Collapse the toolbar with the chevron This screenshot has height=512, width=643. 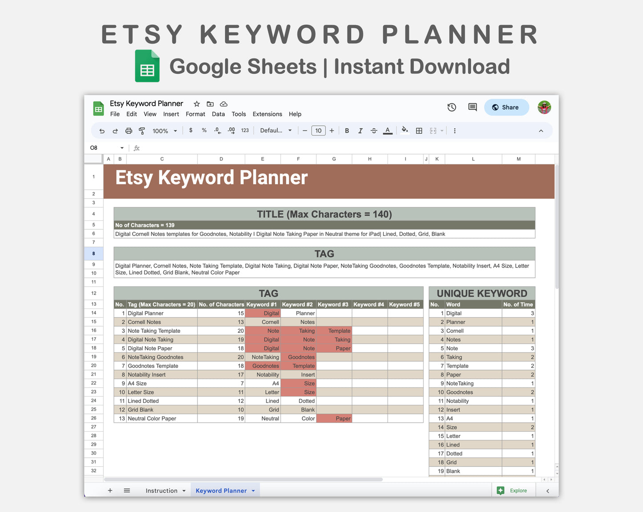click(541, 130)
